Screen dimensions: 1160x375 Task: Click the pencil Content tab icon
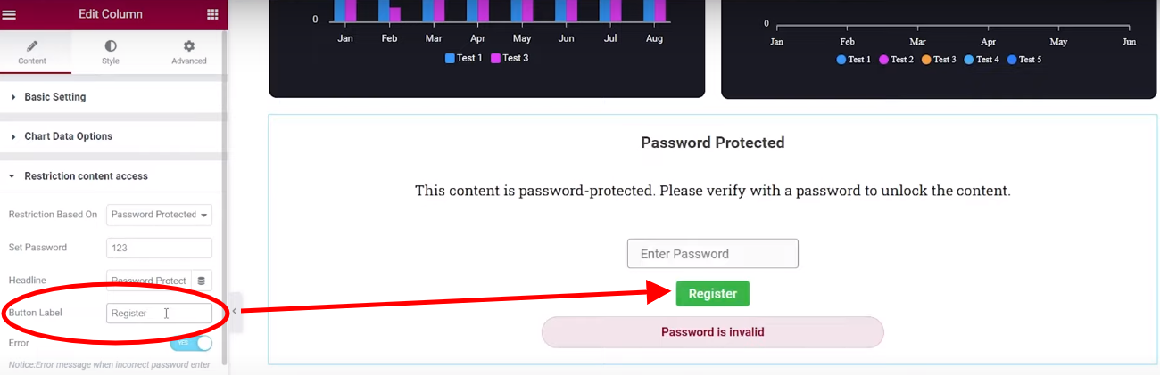click(32, 45)
